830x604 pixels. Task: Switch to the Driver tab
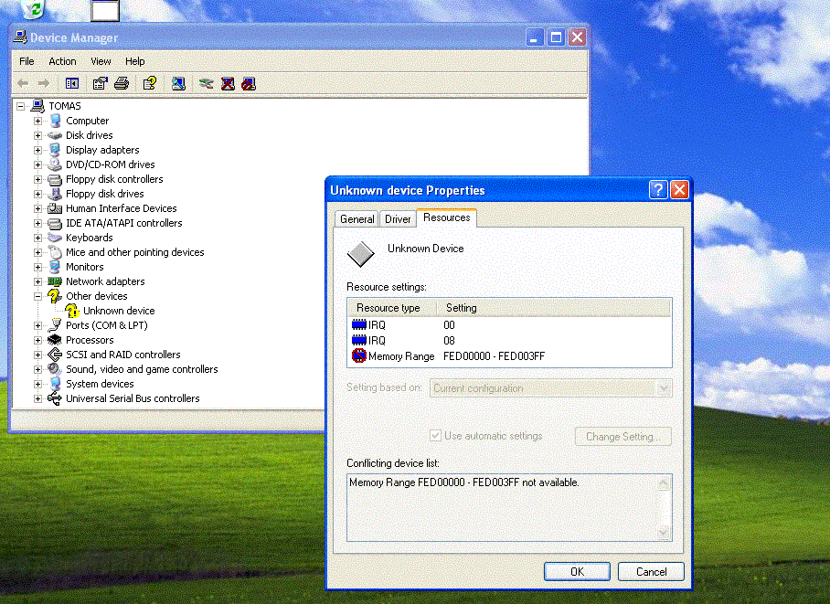[x=398, y=219]
